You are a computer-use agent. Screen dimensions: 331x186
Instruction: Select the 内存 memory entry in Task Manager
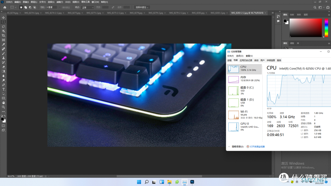coord(245,79)
